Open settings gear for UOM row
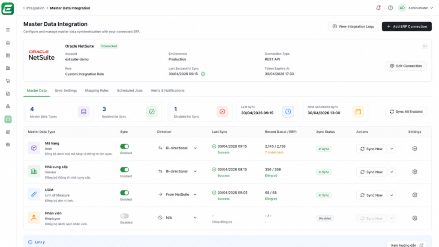The height and width of the screenshot is (247, 439). [x=415, y=195]
